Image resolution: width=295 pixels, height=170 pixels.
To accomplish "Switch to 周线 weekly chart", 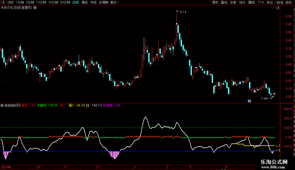I will [x=85, y=2].
